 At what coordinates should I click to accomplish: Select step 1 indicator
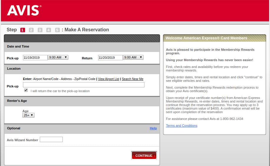(x=23, y=30)
